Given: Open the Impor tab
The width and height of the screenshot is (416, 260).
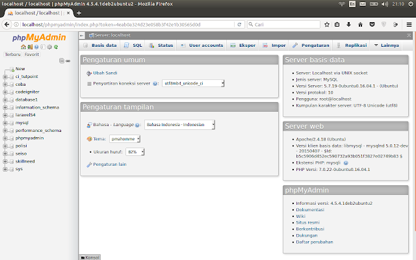Looking at the screenshot, I should click(274, 45).
